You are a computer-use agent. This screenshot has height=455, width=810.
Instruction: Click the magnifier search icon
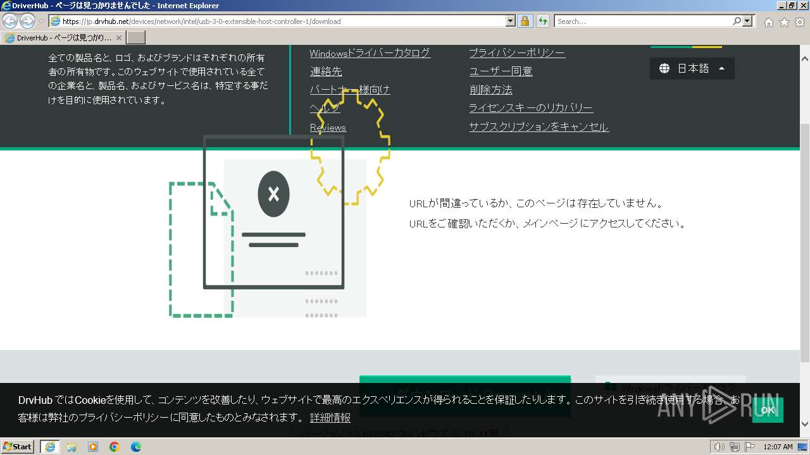point(737,21)
